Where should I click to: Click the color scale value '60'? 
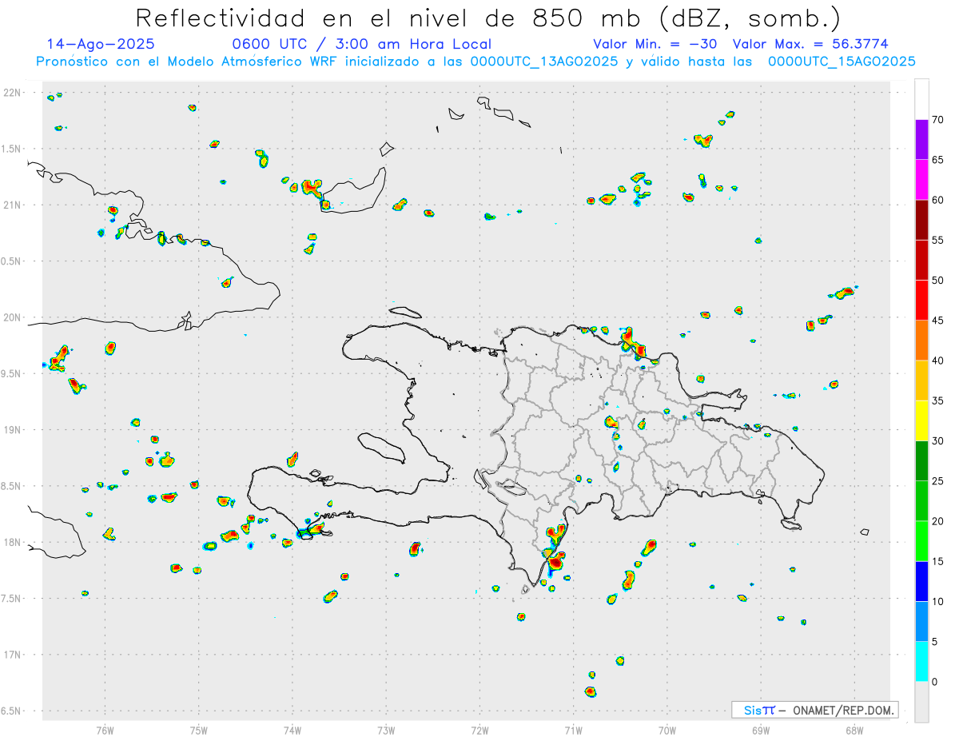(938, 200)
